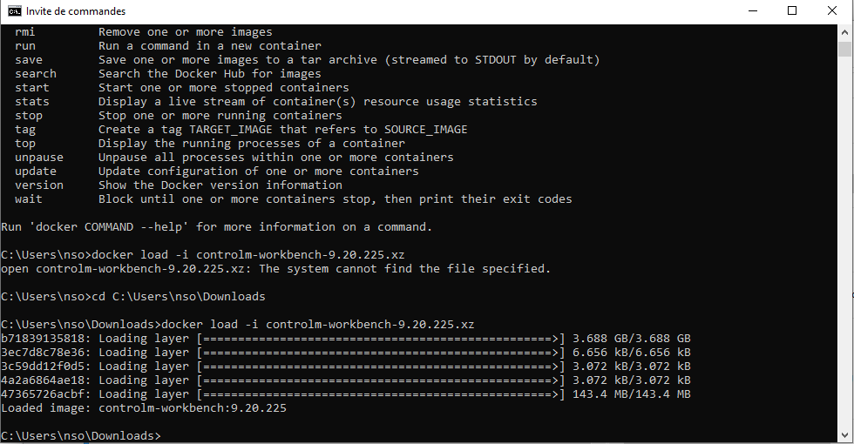Click the current prompt line C:\Users\nso\Downloads>
This screenshot has height=444, width=854.
pos(81,436)
